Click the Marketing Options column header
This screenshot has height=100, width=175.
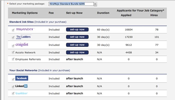click(x=25, y=13)
